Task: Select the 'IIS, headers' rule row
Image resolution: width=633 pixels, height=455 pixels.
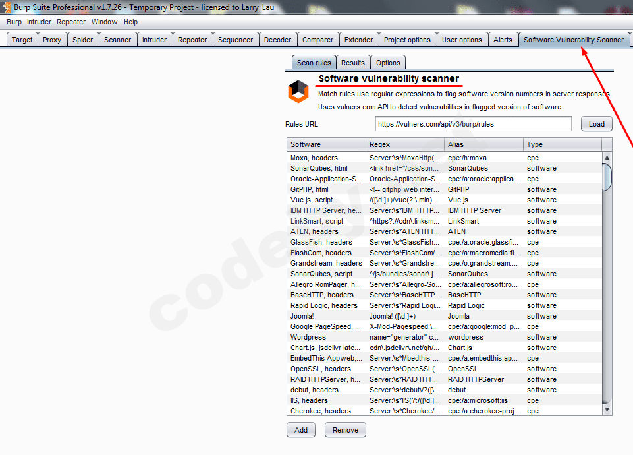Action: coord(444,400)
